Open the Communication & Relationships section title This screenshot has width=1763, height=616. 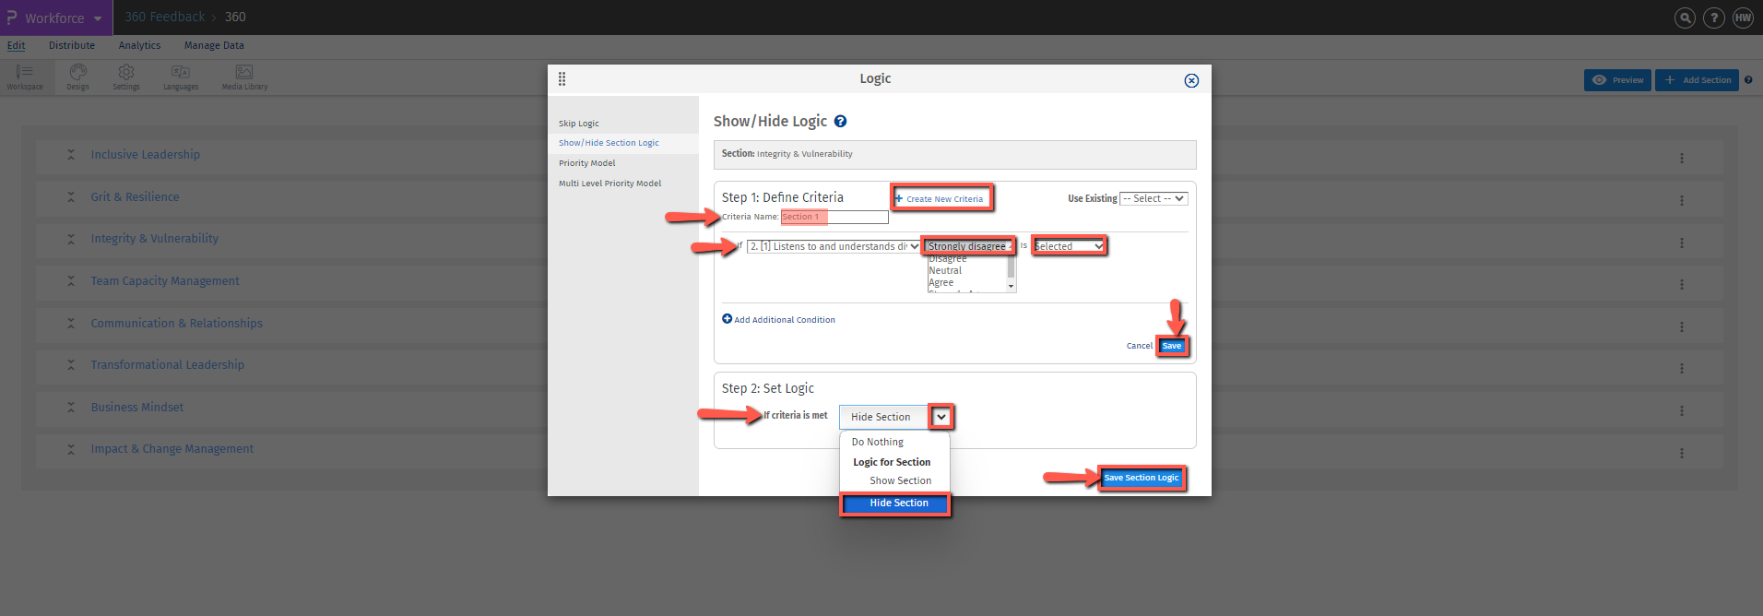[176, 324]
